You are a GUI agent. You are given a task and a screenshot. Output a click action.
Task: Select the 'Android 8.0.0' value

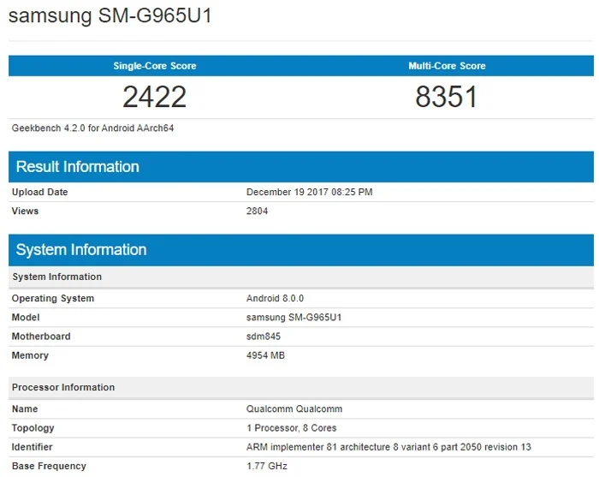[x=275, y=298]
